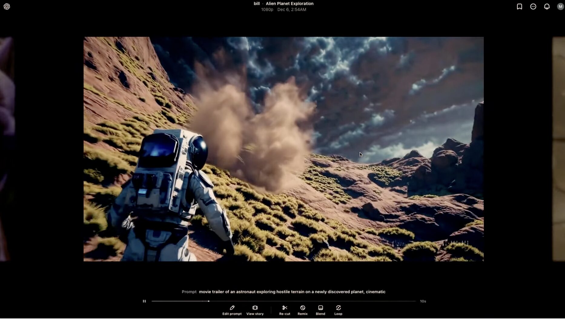
Task: Click the playhead on the timeline
Action: (x=209, y=301)
